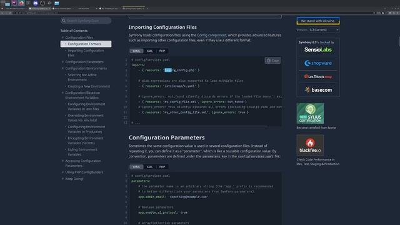Click the clipboard icon on the Copy button

pos(269,61)
